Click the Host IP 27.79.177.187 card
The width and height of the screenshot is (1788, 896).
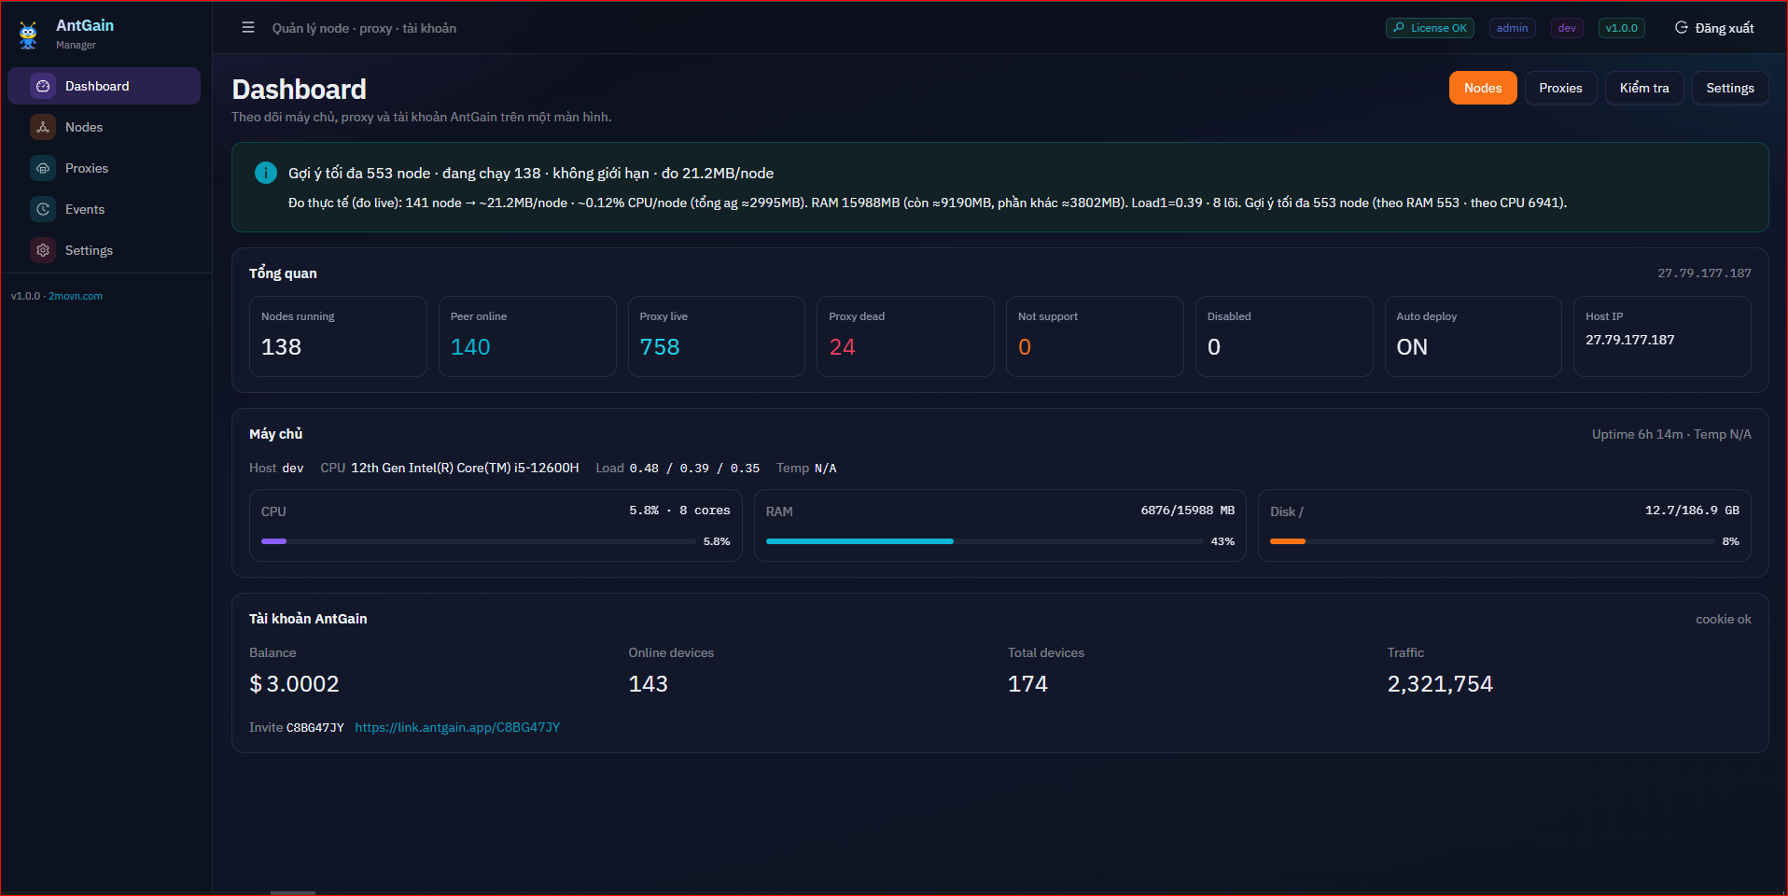tap(1662, 336)
